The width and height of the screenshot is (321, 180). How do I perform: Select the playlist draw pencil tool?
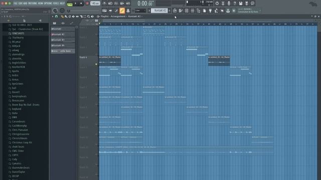tap(62, 16)
